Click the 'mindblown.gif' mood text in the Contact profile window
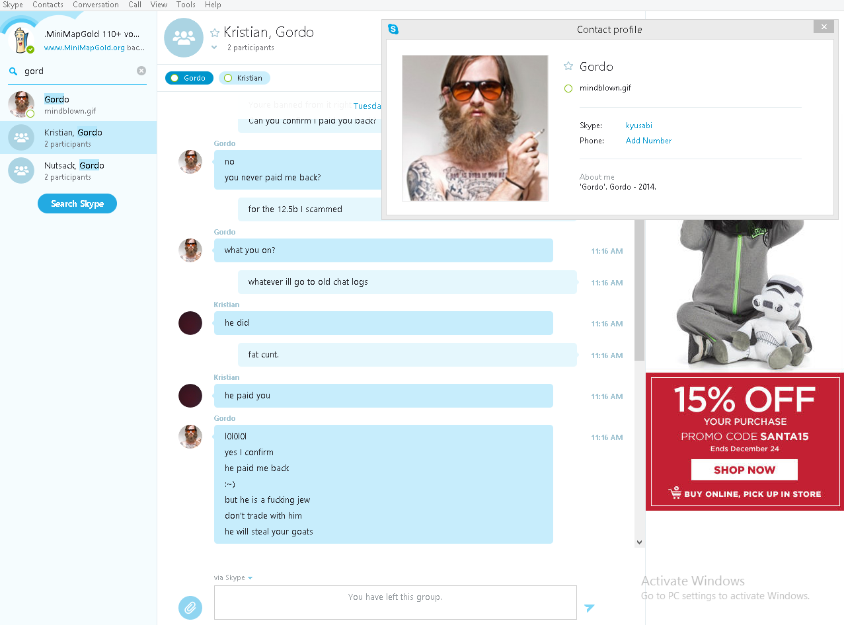This screenshot has width=844, height=625. coord(605,88)
